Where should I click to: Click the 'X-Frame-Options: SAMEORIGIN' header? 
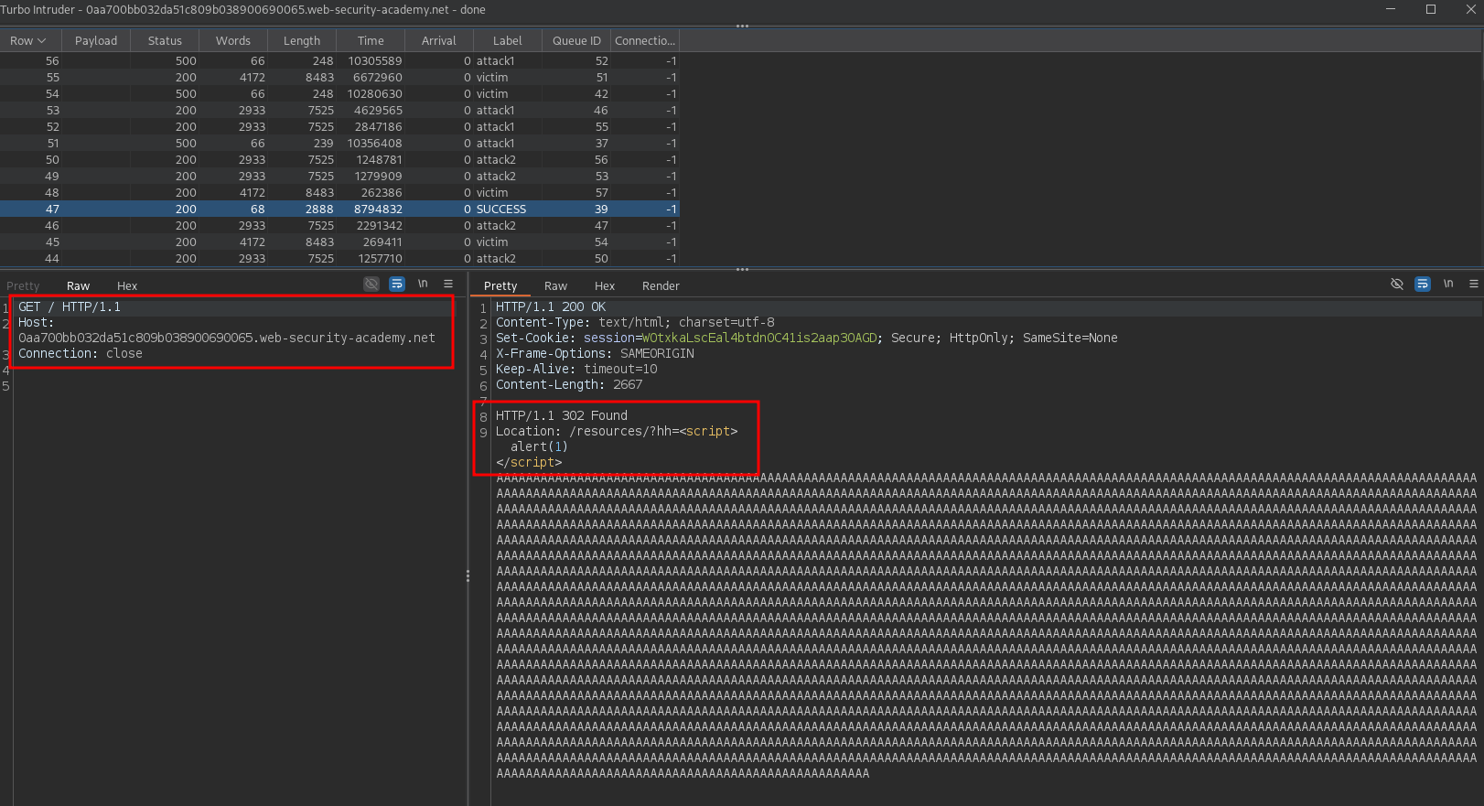[595, 354]
